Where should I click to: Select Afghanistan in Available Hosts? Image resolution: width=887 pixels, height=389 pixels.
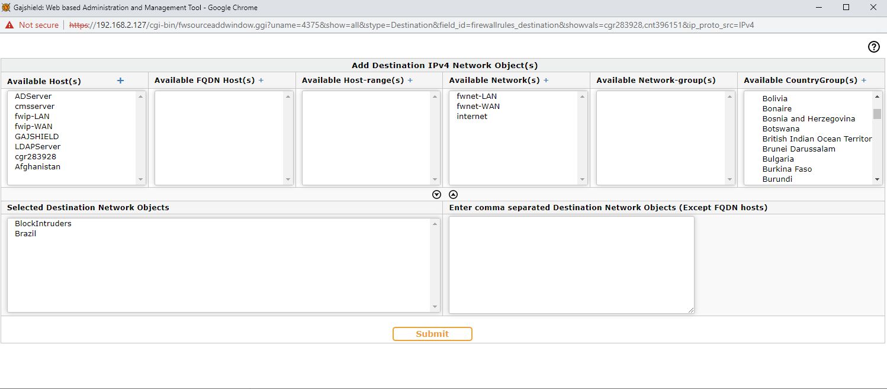coord(37,166)
